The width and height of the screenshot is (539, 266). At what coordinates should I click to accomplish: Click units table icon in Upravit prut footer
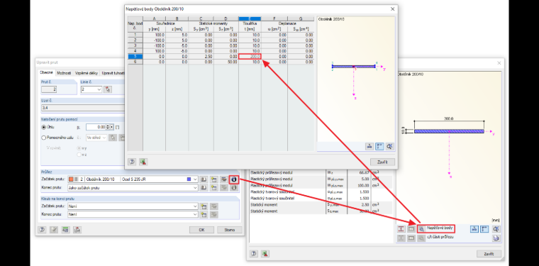tap(65, 230)
